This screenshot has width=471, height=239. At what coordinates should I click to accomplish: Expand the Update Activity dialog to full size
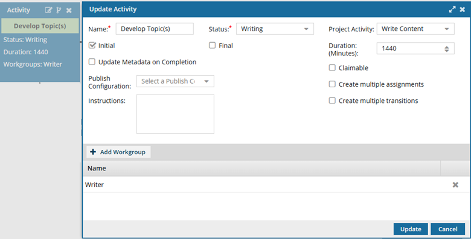452,10
